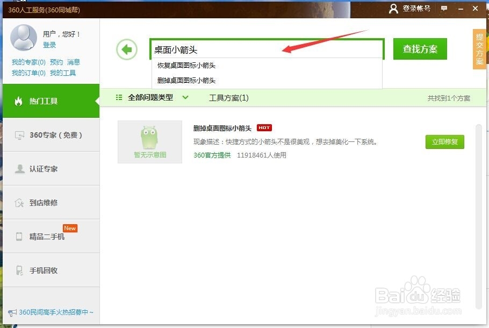Click 11918461人使用 text
Screen dimensions: 489x328
[x=262, y=155]
